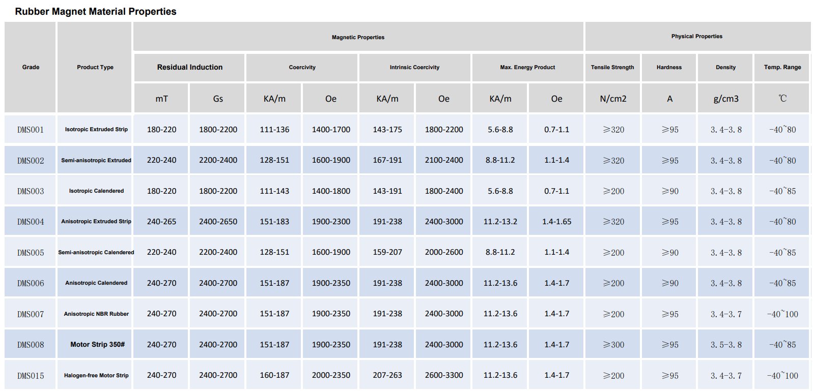Select ≥90 hardness for DMS003
The height and width of the screenshot is (391, 813).
[670, 191]
